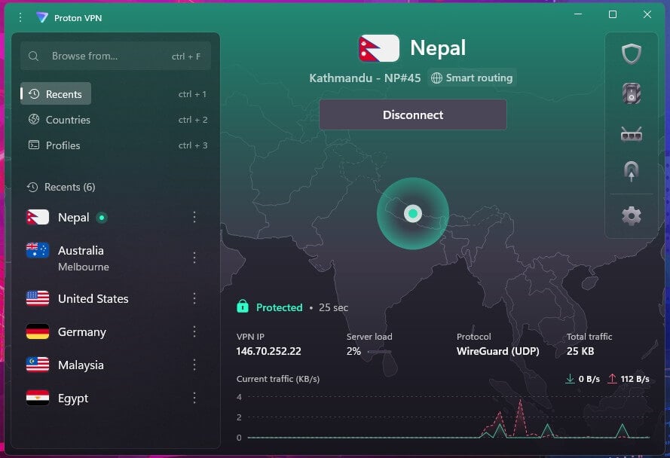Click the Smart routing label
This screenshot has width=670, height=458.
coord(479,78)
